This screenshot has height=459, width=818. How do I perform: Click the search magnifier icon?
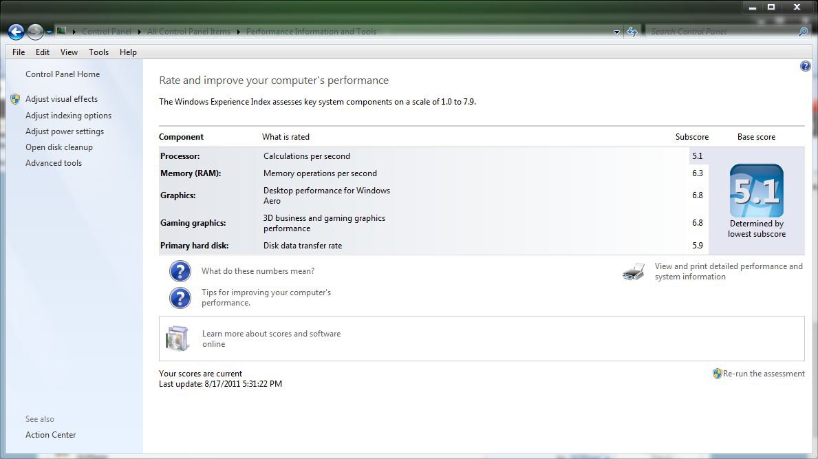point(804,32)
